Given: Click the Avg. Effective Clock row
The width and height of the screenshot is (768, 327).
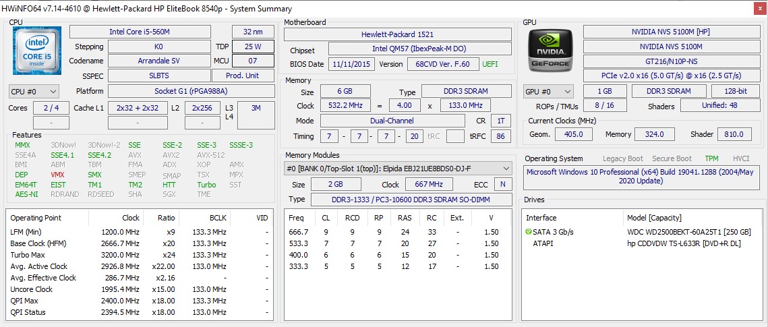Looking at the screenshot, I should 139,278.
